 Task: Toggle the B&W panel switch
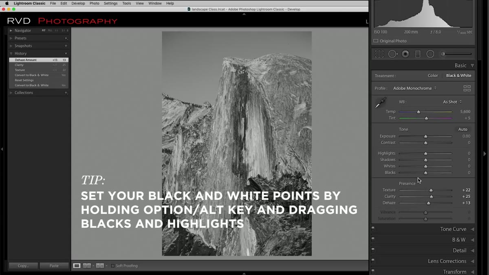click(x=373, y=240)
